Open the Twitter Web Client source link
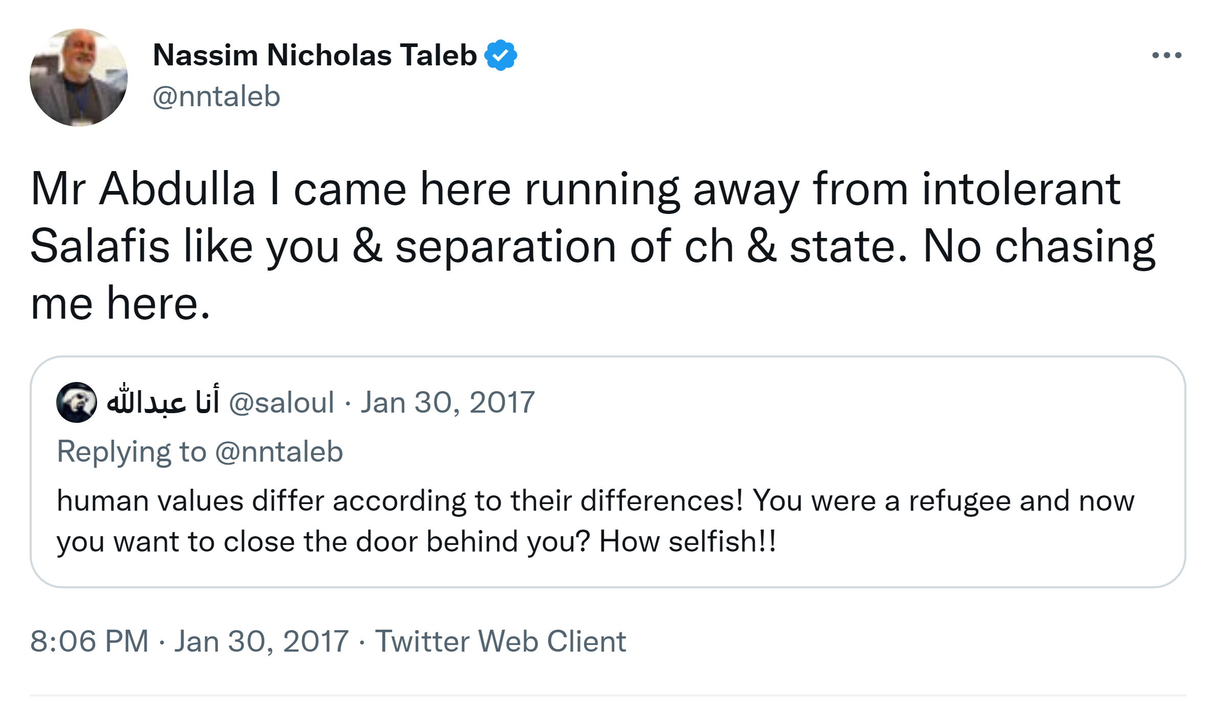 (x=501, y=641)
